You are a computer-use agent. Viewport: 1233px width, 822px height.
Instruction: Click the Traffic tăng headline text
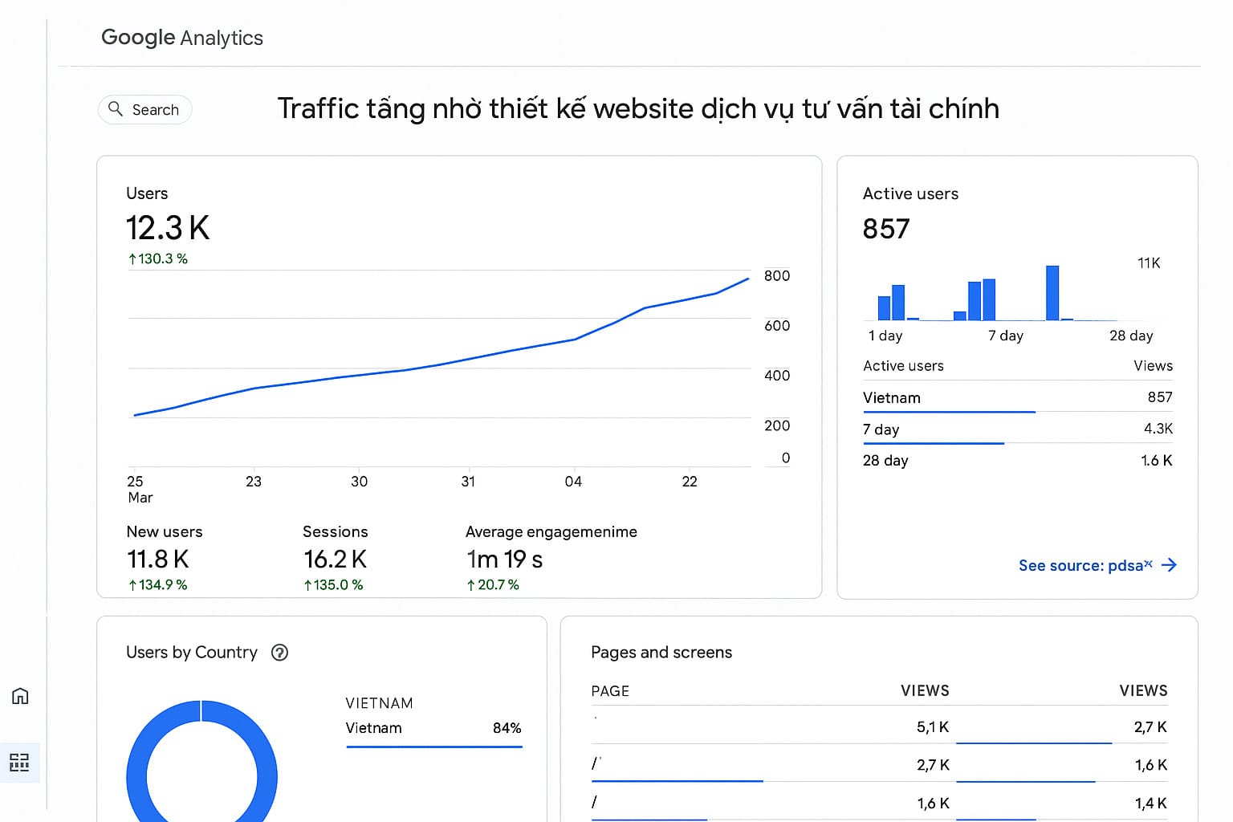coord(638,108)
